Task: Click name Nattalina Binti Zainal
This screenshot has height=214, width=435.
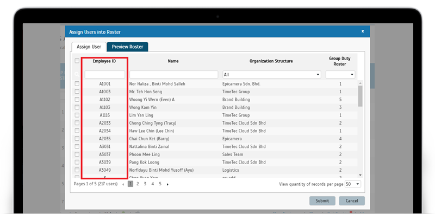Action: (149, 146)
